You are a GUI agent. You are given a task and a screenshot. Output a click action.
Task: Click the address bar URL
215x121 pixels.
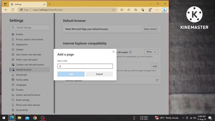pyautogui.click(x=48, y=10)
